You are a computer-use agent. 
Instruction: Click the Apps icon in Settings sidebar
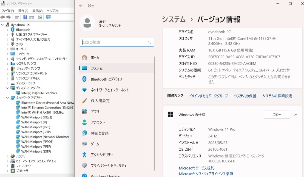84,111
